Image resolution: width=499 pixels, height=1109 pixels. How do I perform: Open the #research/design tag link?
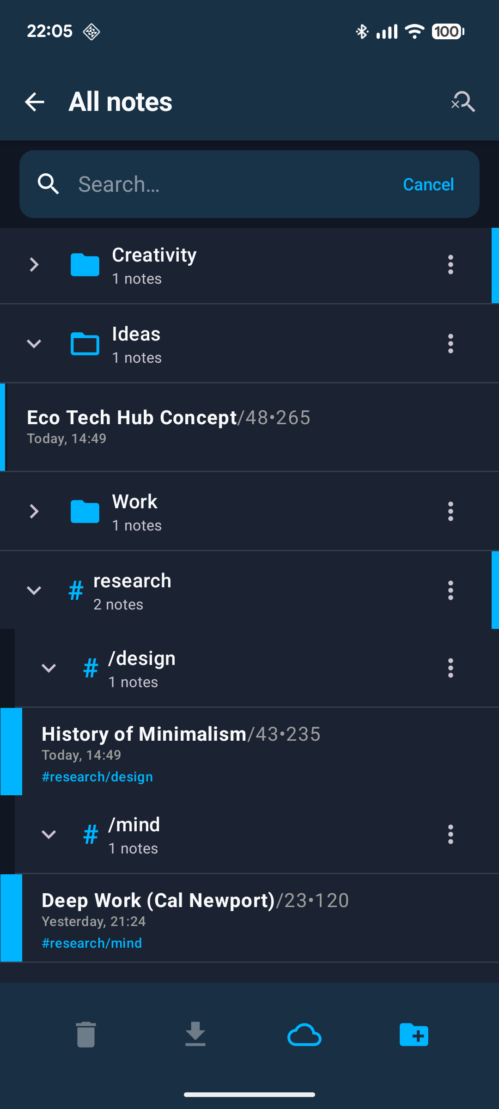point(97,777)
